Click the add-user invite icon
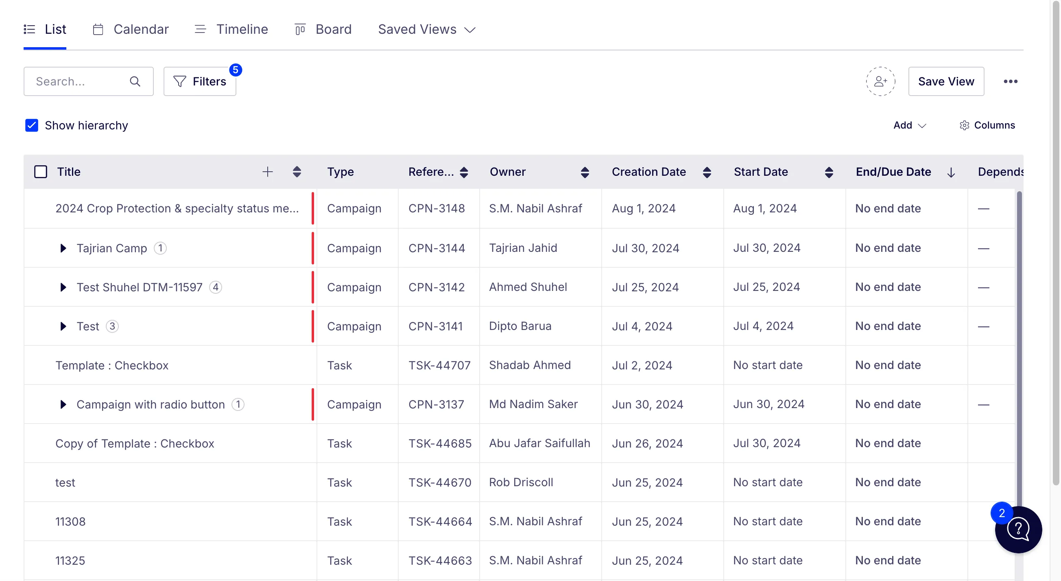 click(x=880, y=81)
